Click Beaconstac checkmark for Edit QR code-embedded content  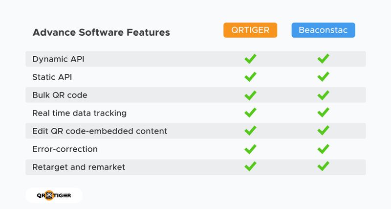(323, 131)
